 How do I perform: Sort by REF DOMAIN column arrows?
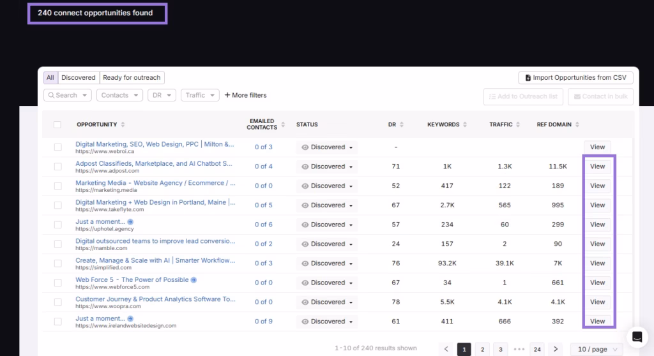(x=577, y=125)
